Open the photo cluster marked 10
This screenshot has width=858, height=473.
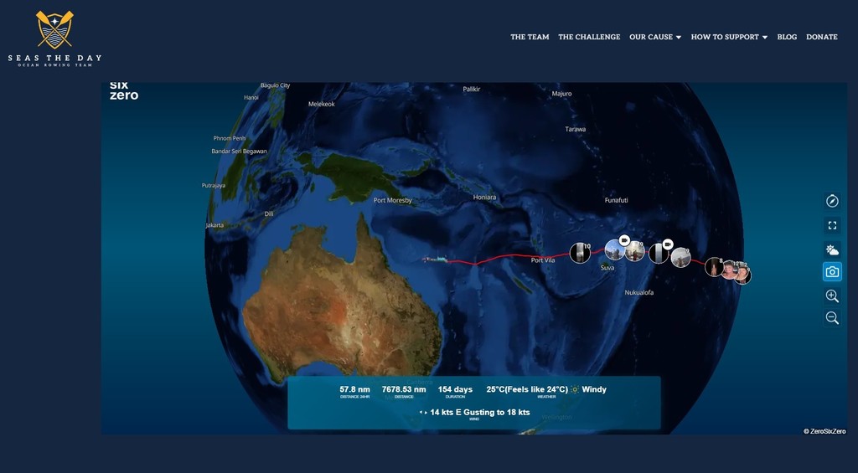[579, 252]
